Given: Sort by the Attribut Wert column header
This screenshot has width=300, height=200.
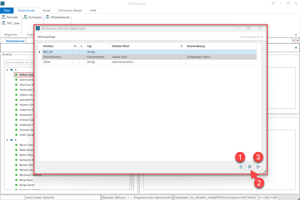Looking at the screenshot, I should [145, 46].
